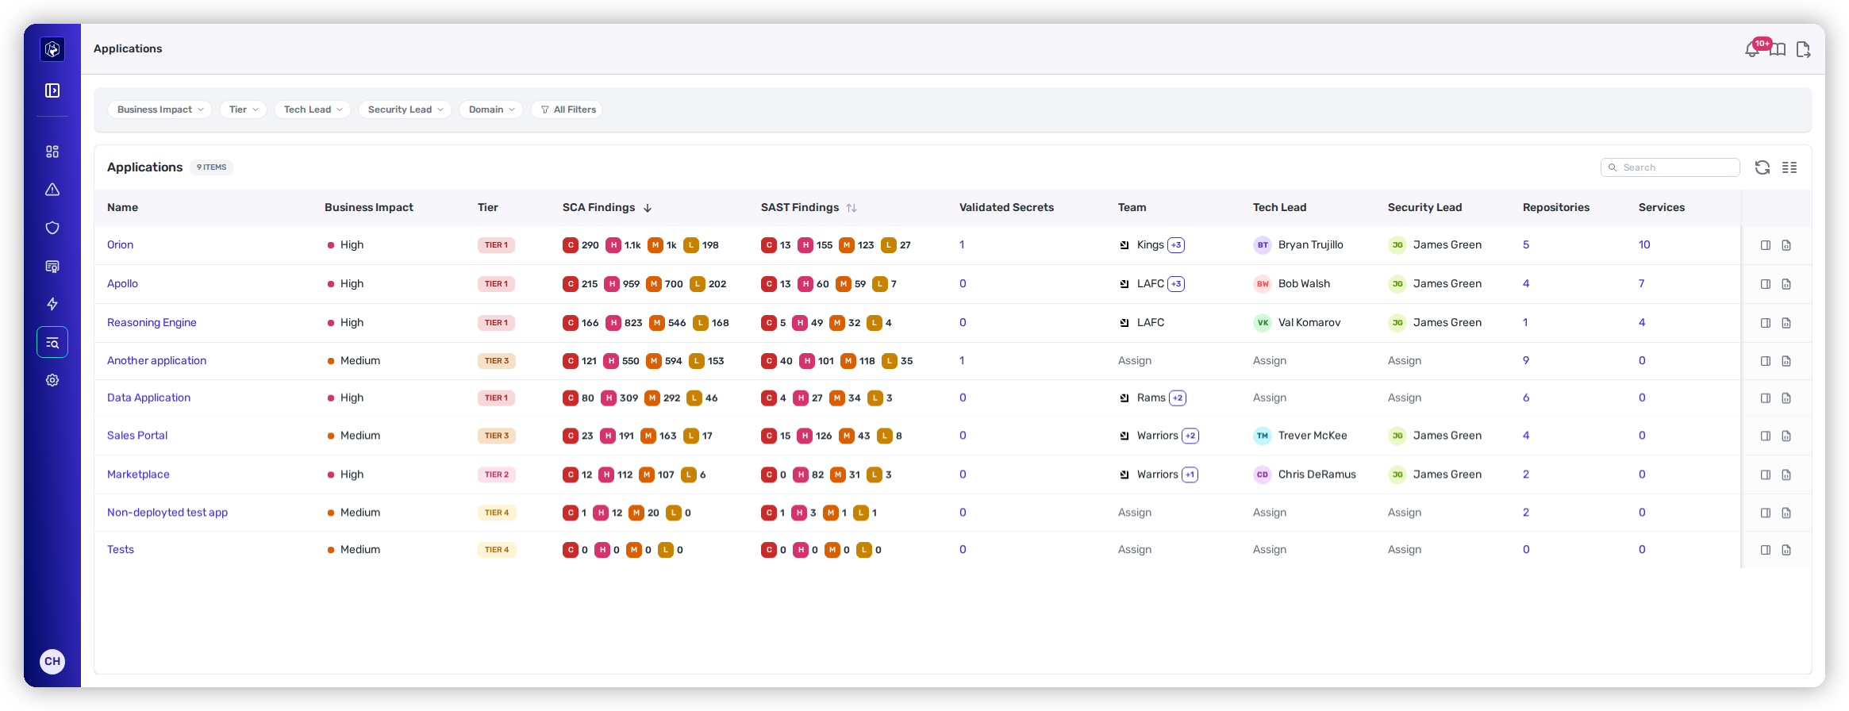Open Another application's 9 repositories count
Image resolution: width=1849 pixels, height=711 pixels.
pyautogui.click(x=1526, y=360)
